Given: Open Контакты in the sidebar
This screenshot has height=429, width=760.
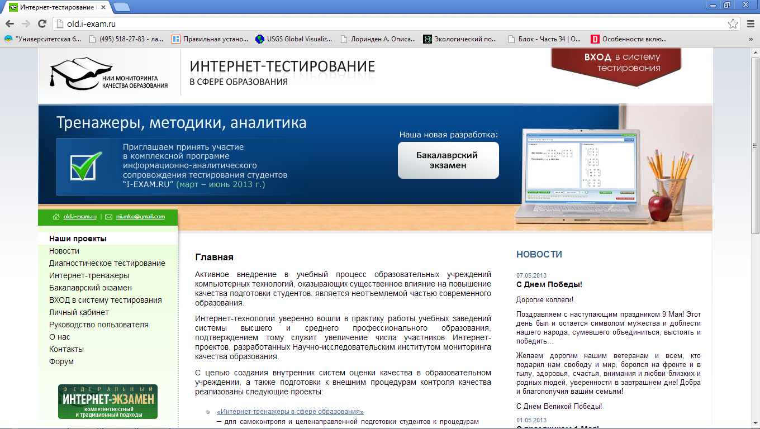Looking at the screenshot, I should click(66, 349).
